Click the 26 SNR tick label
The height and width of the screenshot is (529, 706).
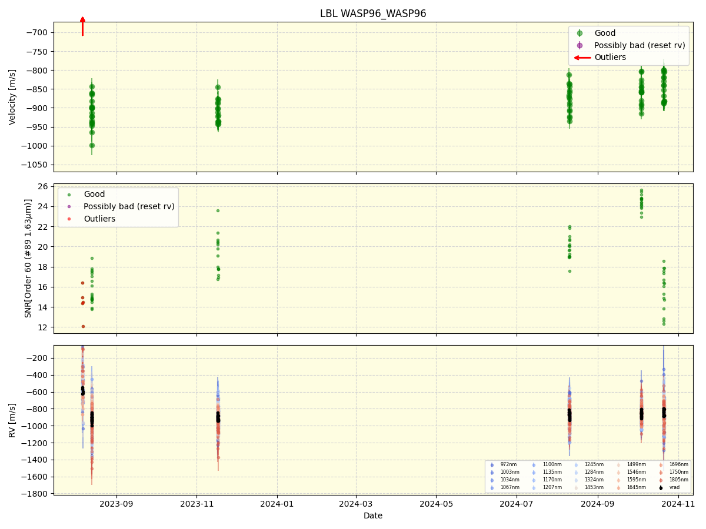point(44,186)
